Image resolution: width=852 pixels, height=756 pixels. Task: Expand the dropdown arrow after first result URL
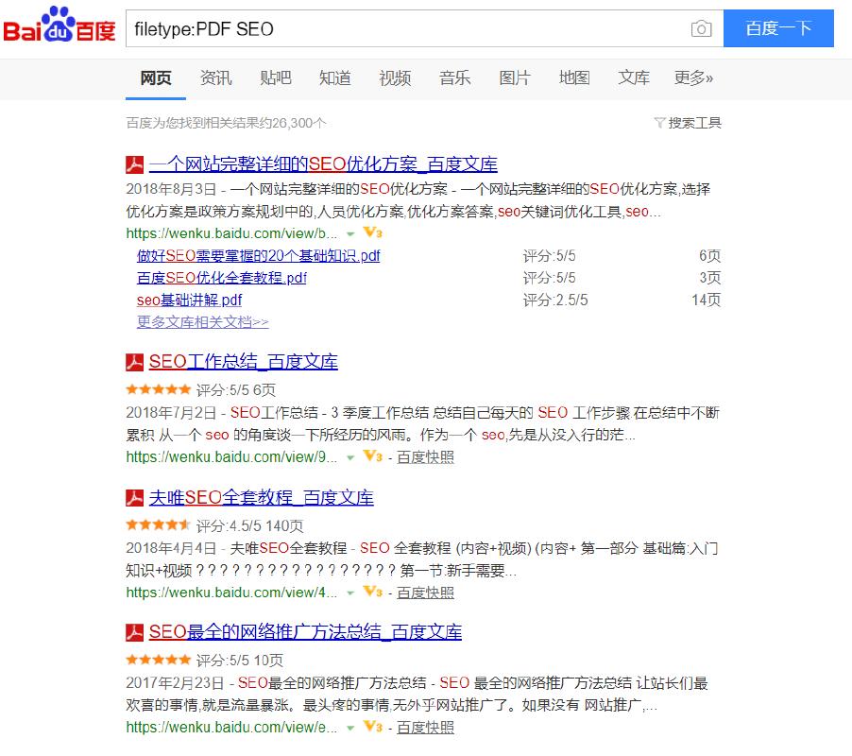point(349,233)
